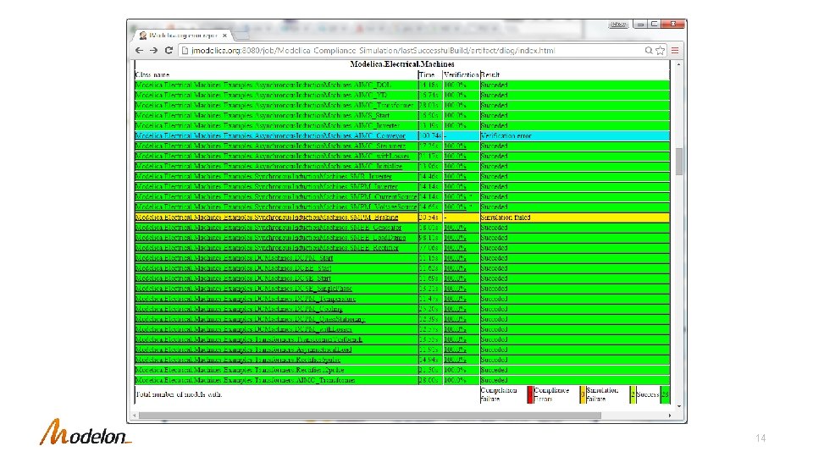Go forward using the browser forward arrow
The height and width of the screenshot is (457, 813).
point(153,50)
